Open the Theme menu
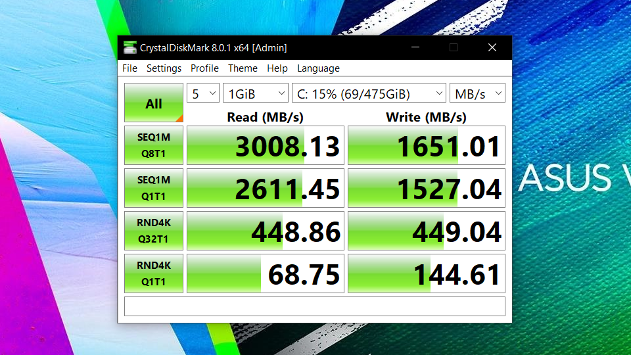631x355 pixels. click(x=243, y=68)
